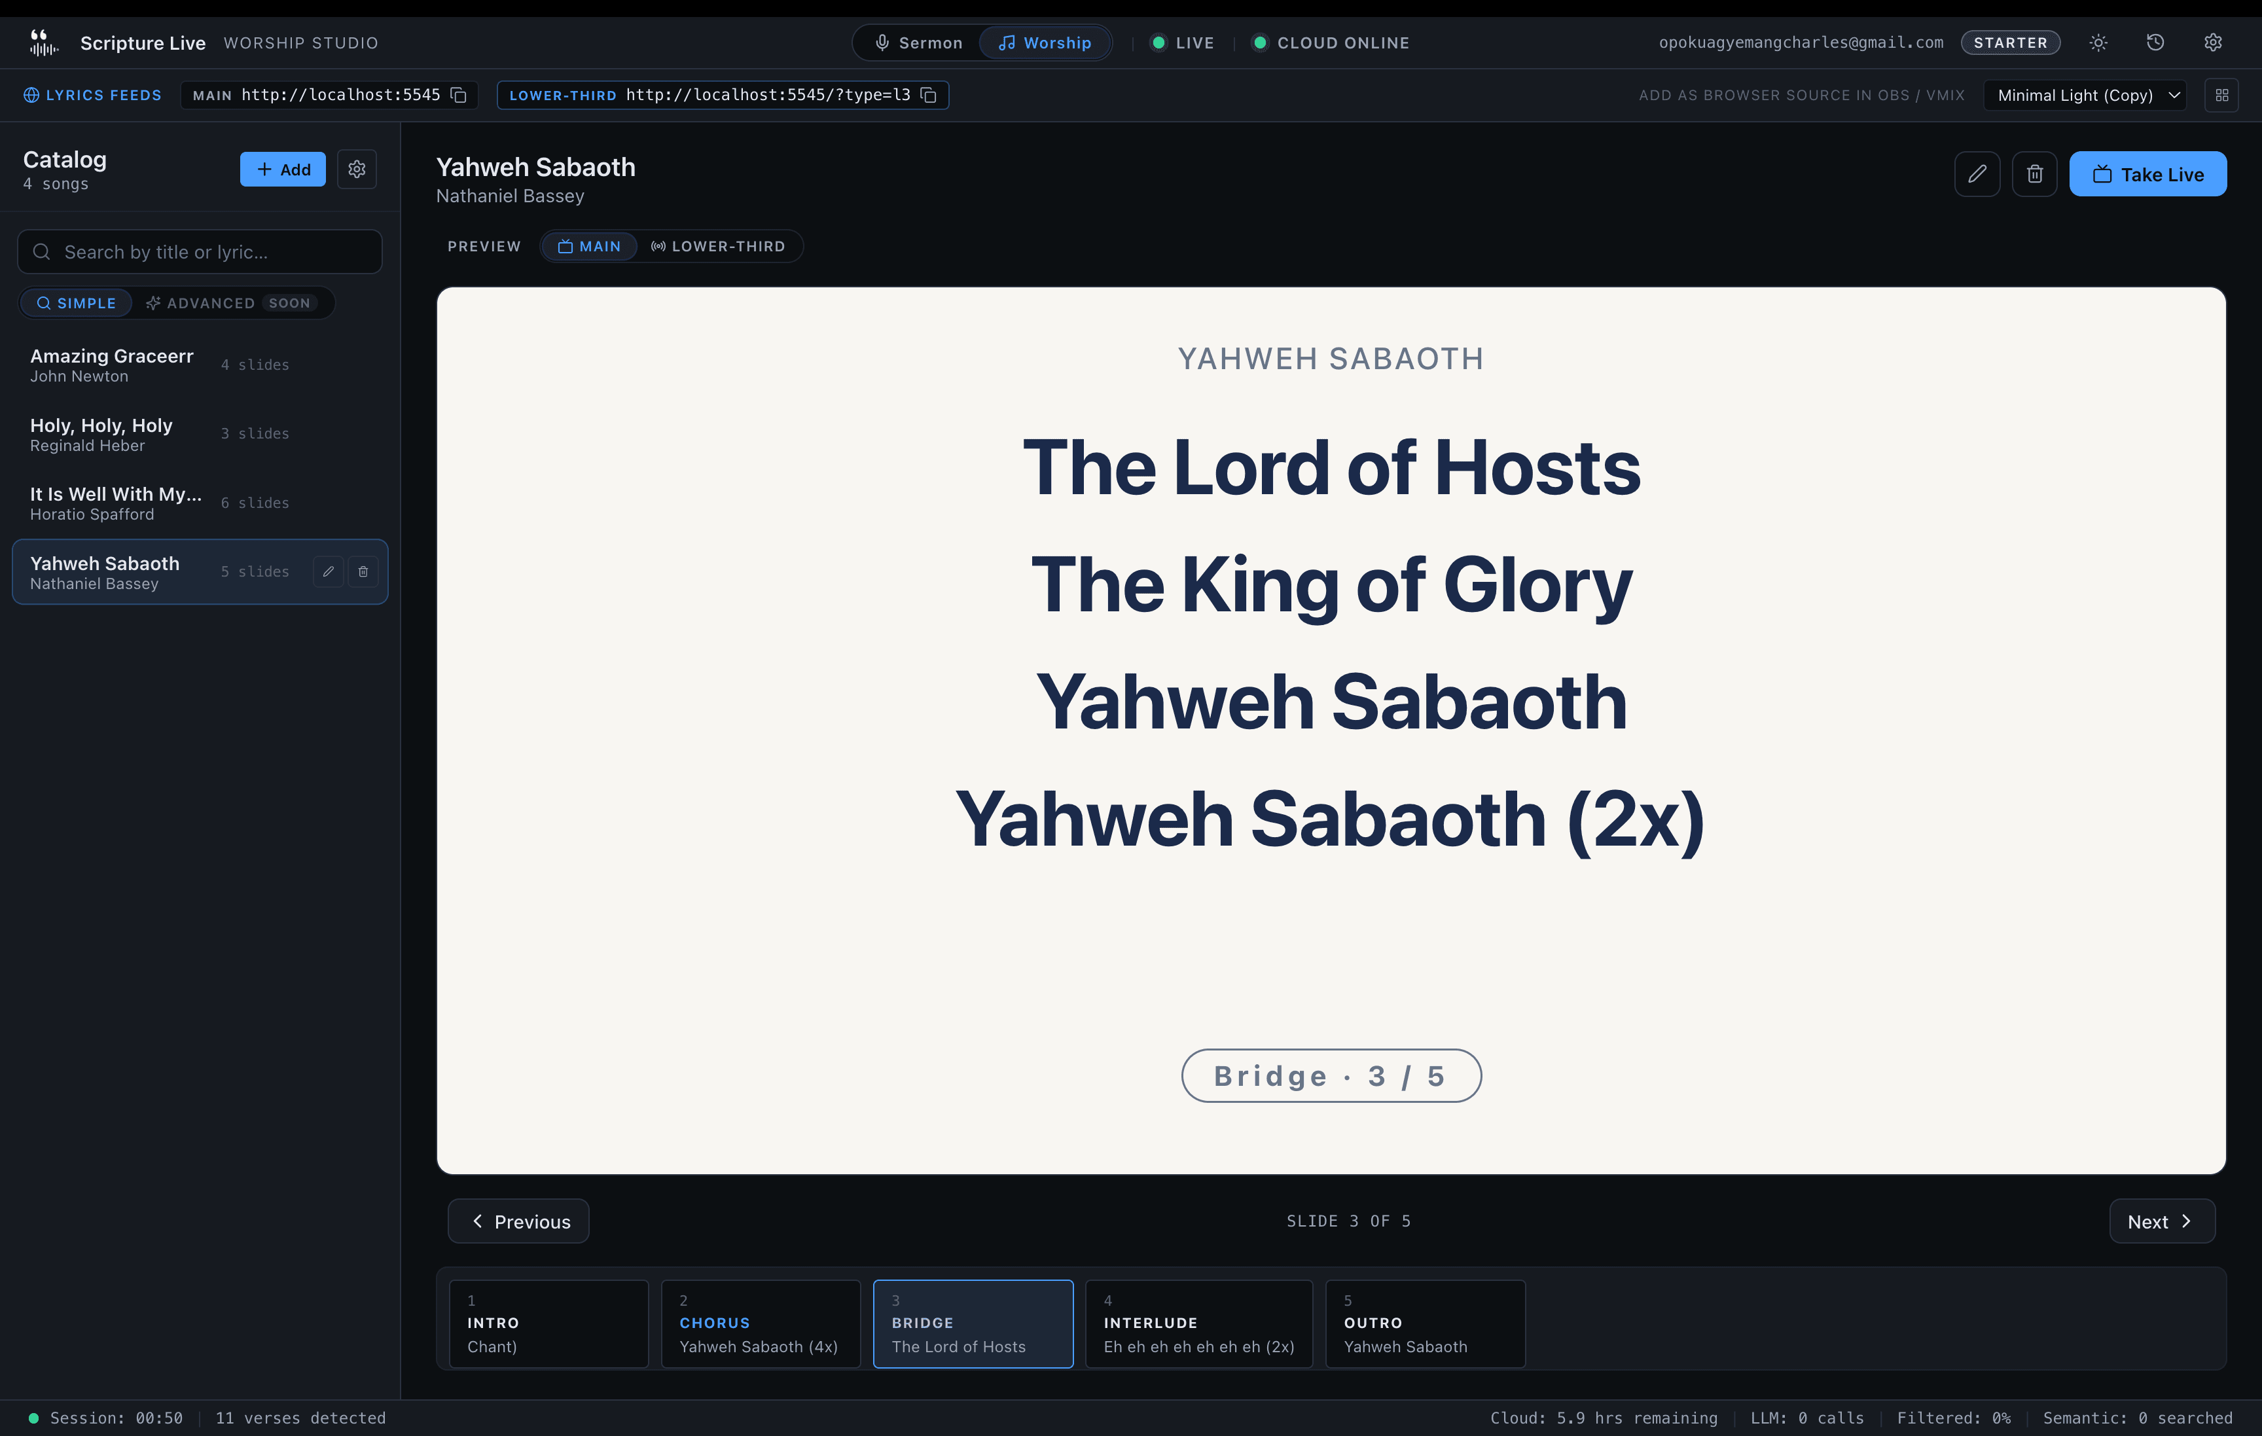The width and height of the screenshot is (2262, 1436).
Task: Toggle the light/dark theme sun icon
Action: click(x=2098, y=43)
